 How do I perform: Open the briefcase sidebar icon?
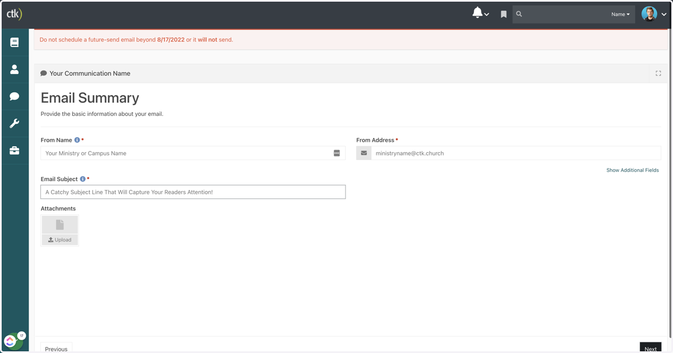(15, 150)
